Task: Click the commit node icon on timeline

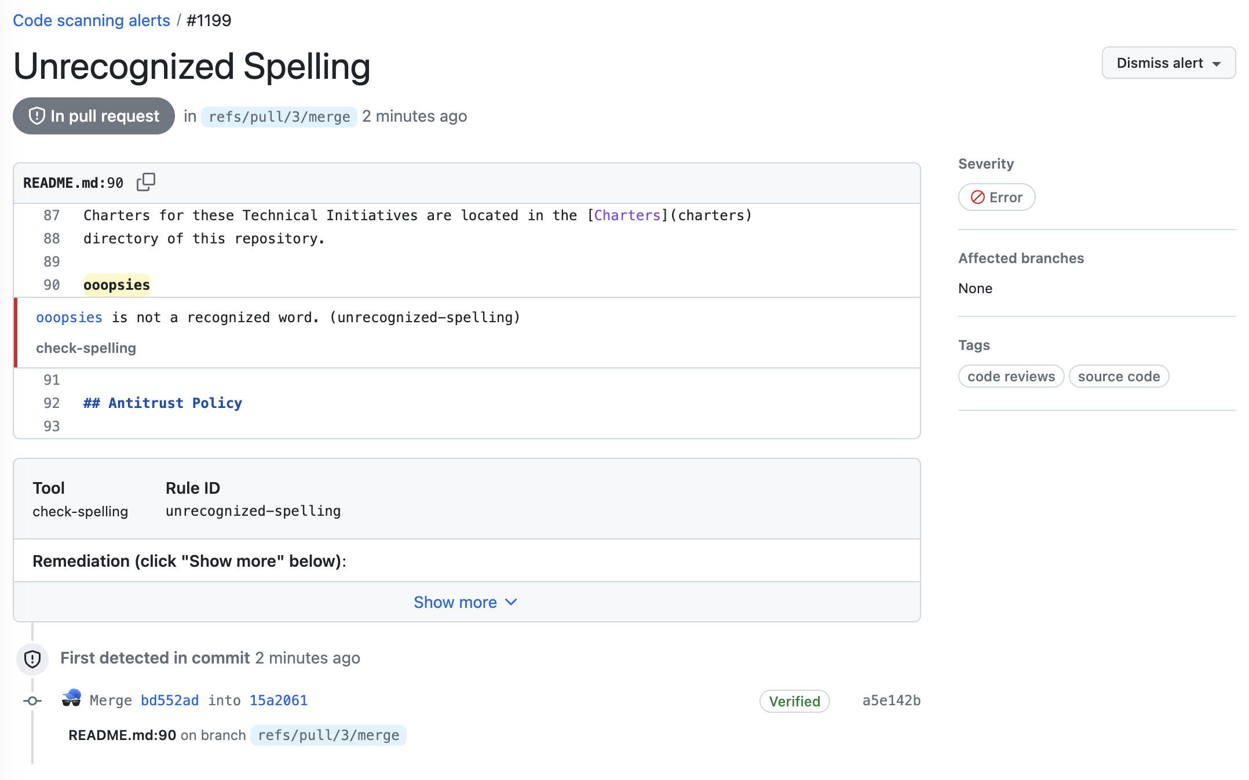Action: coord(32,701)
